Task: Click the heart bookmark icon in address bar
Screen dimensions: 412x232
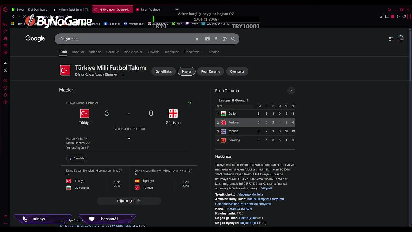Action: pyautogui.click(x=404, y=17)
